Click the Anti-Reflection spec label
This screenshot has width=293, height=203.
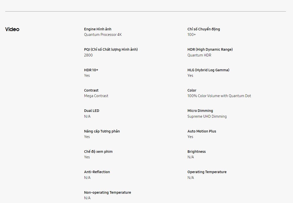(x=97, y=172)
